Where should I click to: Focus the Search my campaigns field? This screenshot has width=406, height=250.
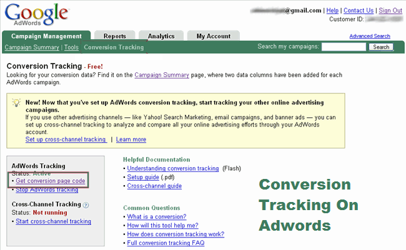344,47
